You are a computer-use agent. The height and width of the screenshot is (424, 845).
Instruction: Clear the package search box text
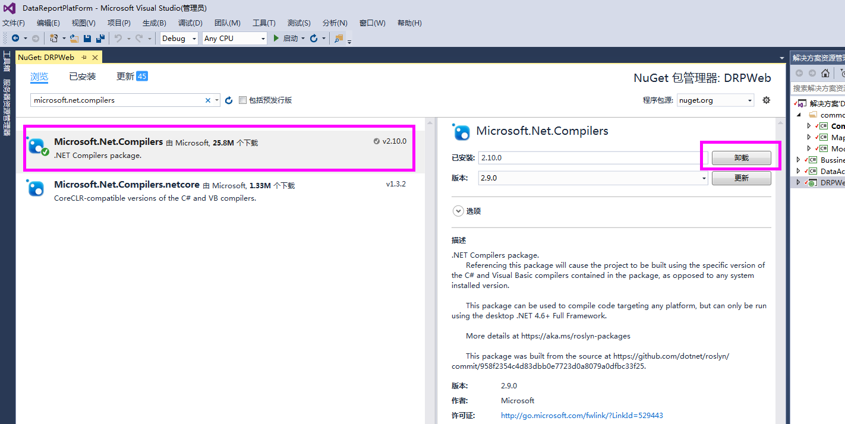coord(208,100)
